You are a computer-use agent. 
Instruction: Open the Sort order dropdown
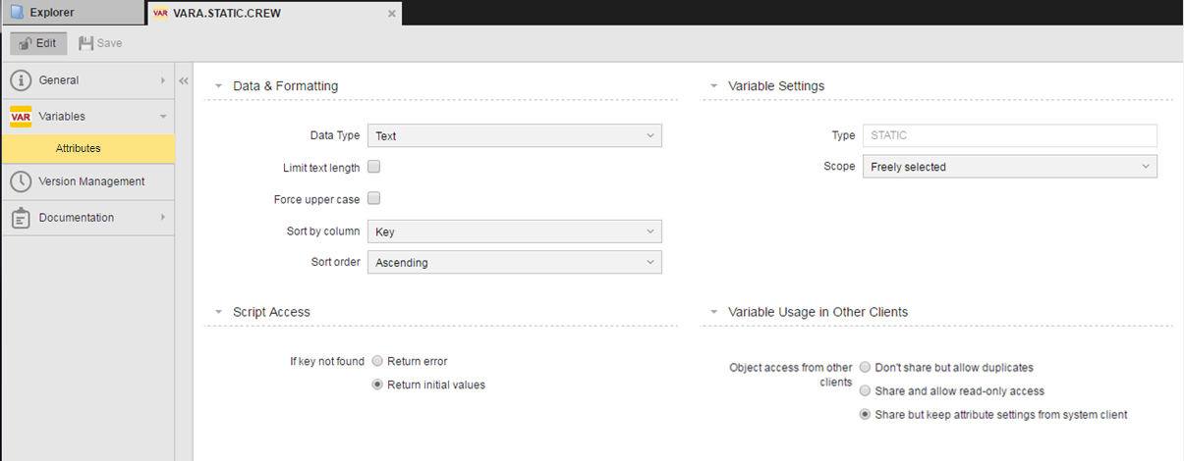514,263
